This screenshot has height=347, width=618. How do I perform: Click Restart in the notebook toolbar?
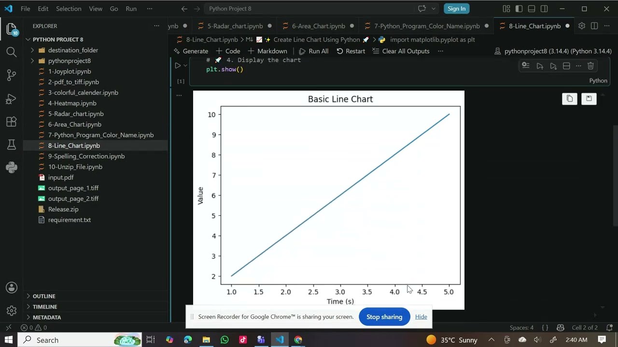[x=351, y=51]
